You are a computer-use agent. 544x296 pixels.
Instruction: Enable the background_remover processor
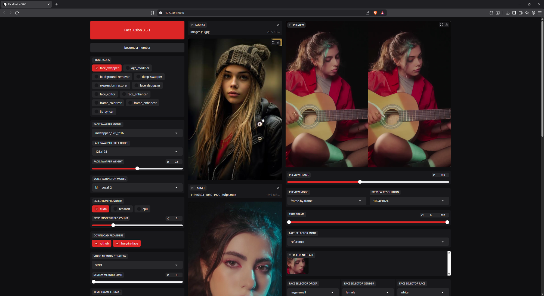point(112,77)
